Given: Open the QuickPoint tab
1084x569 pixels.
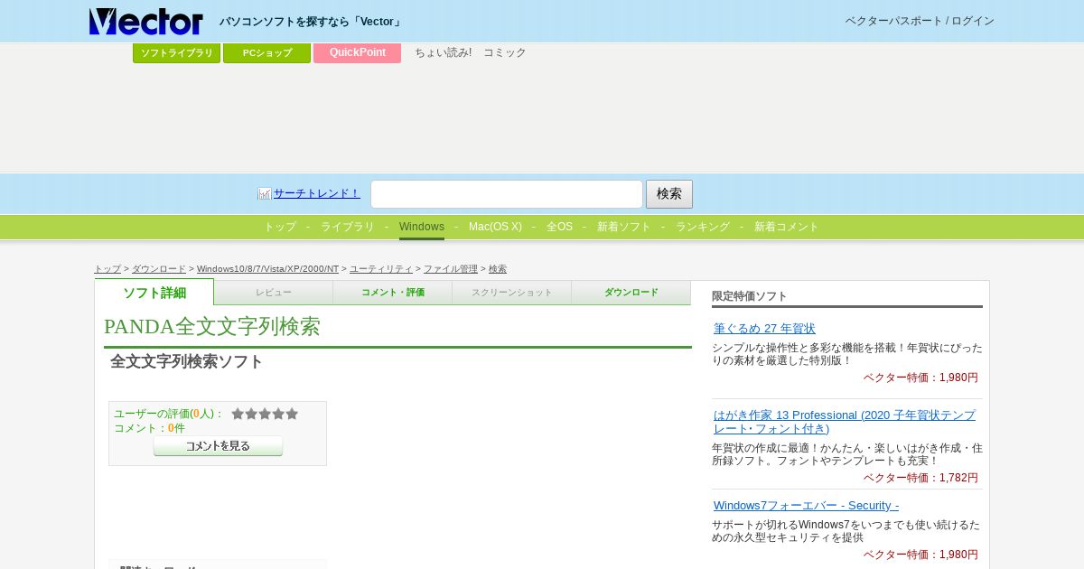Looking at the screenshot, I should (358, 53).
